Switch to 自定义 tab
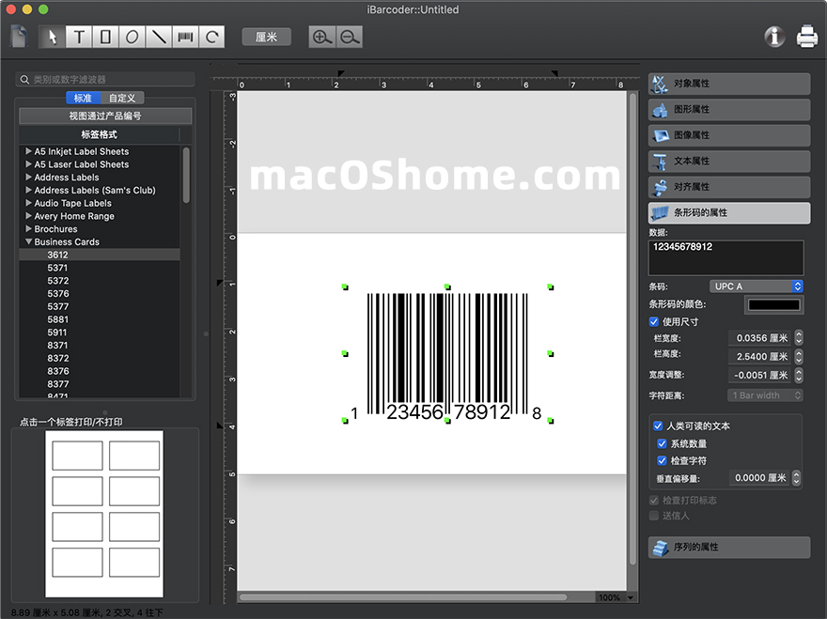The width and height of the screenshot is (827, 619). click(x=122, y=98)
